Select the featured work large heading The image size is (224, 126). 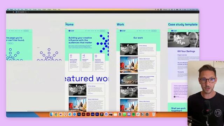click(87, 78)
